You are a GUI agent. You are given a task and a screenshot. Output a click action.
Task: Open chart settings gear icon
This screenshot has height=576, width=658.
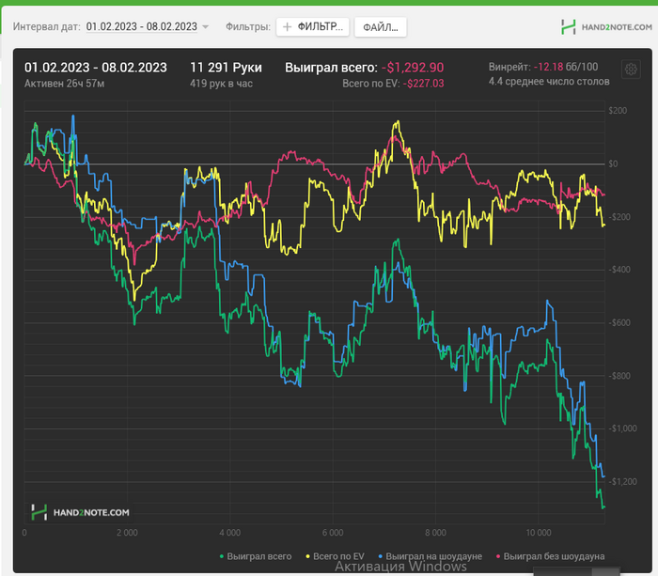click(x=631, y=70)
